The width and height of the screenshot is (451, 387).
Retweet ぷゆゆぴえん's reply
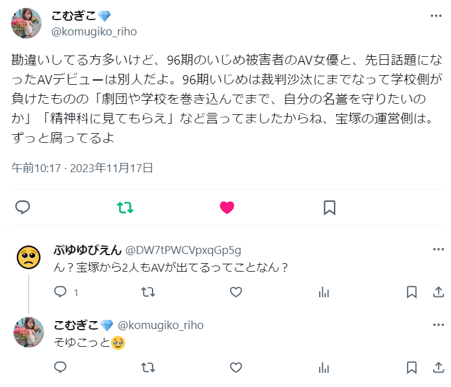click(x=148, y=292)
